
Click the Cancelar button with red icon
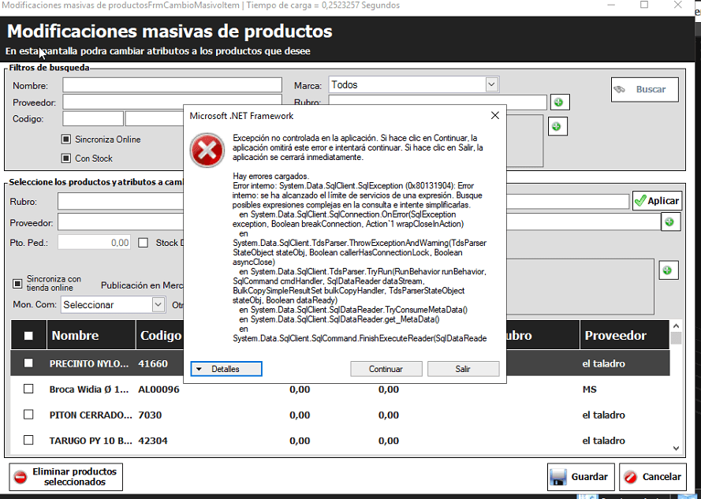(652, 476)
